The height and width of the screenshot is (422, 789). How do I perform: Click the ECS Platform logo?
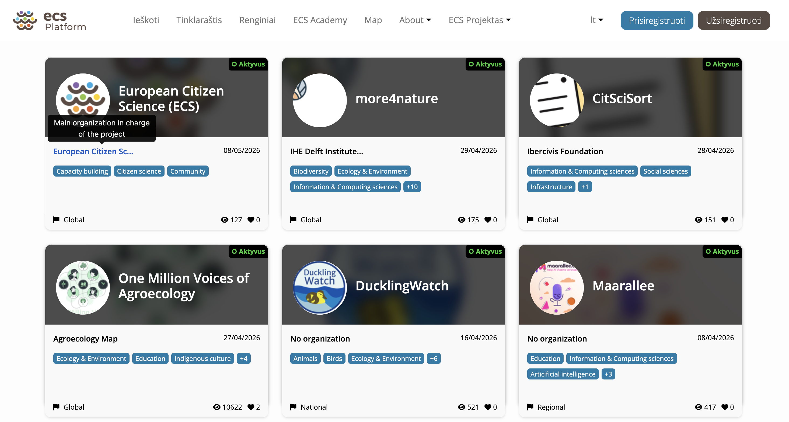coord(49,20)
